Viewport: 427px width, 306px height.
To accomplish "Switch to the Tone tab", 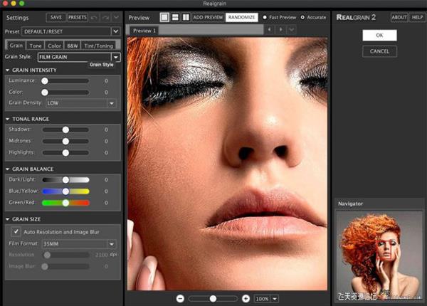I will [x=35, y=45].
